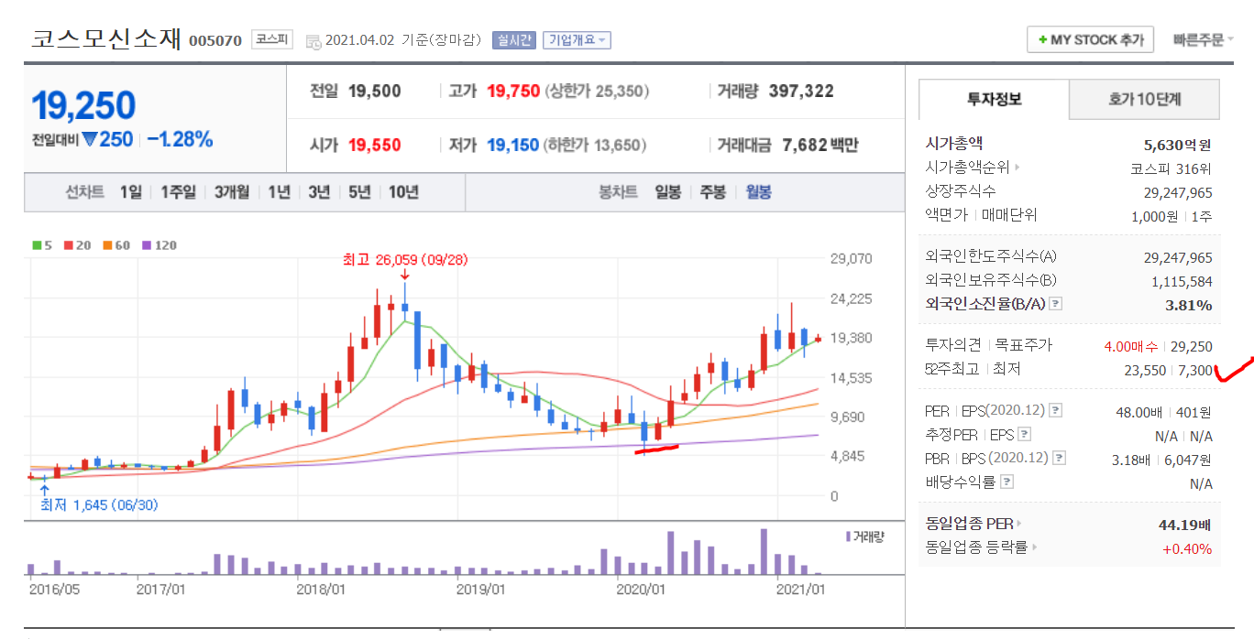
Task: Click the 실시간 real-time badge
Action: click(514, 40)
